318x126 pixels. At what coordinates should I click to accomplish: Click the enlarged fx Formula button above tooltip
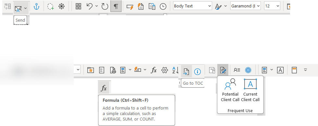pos(104,88)
